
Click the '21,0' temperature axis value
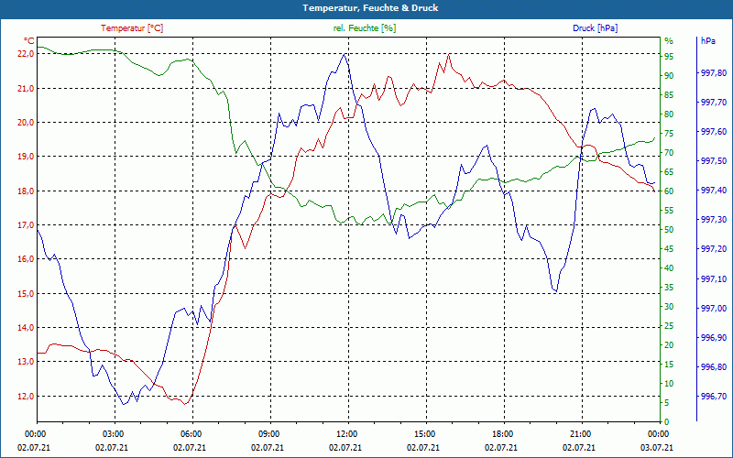(x=26, y=88)
